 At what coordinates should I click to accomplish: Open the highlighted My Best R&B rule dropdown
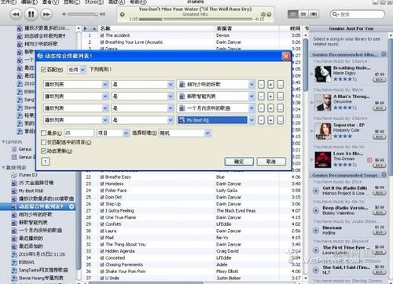pyautogui.click(x=215, y=120)
